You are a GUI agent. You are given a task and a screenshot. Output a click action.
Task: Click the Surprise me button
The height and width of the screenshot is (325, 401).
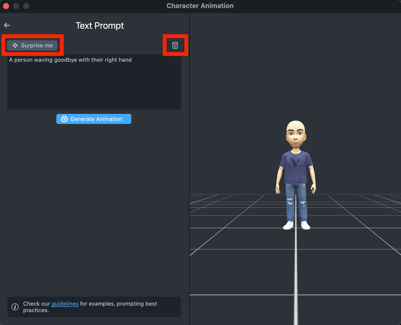32,45
